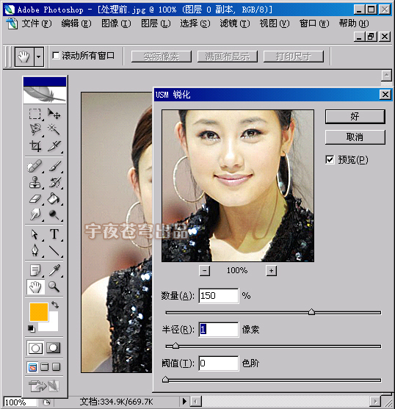
Task: Expand the status bar info arrow
Action: click(x=184, y=401)
